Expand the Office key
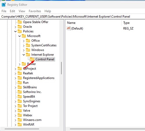This screenshot has height=131, width=145. click(24, 41)
